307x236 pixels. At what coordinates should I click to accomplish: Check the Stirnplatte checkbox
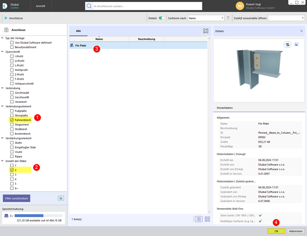click(x=12, y=115)
